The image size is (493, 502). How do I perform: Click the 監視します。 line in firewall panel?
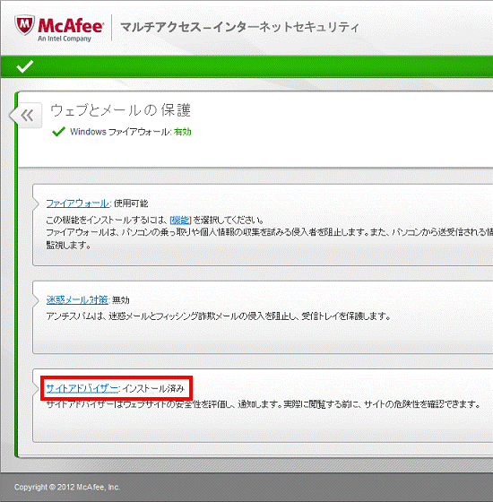click(68, 246)
